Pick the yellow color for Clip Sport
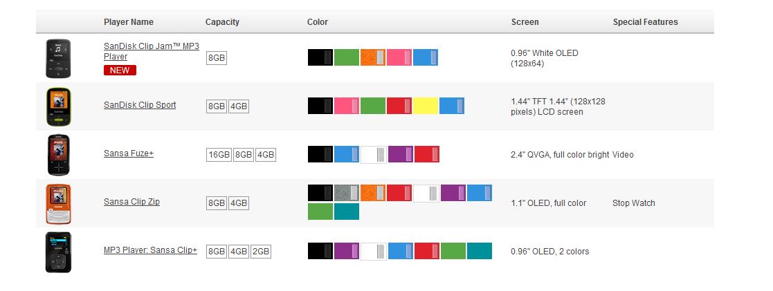Image resolution: width=773 pixels, height=291 pixels. [426, 106]
